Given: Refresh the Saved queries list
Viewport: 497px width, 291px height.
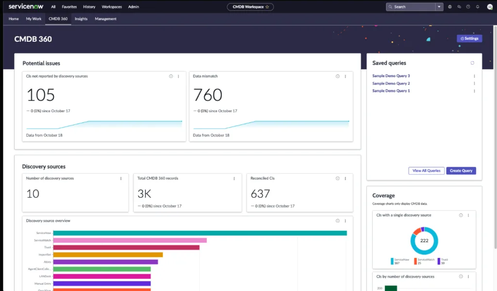Looking at the screenshot, I should coord(472,63).
